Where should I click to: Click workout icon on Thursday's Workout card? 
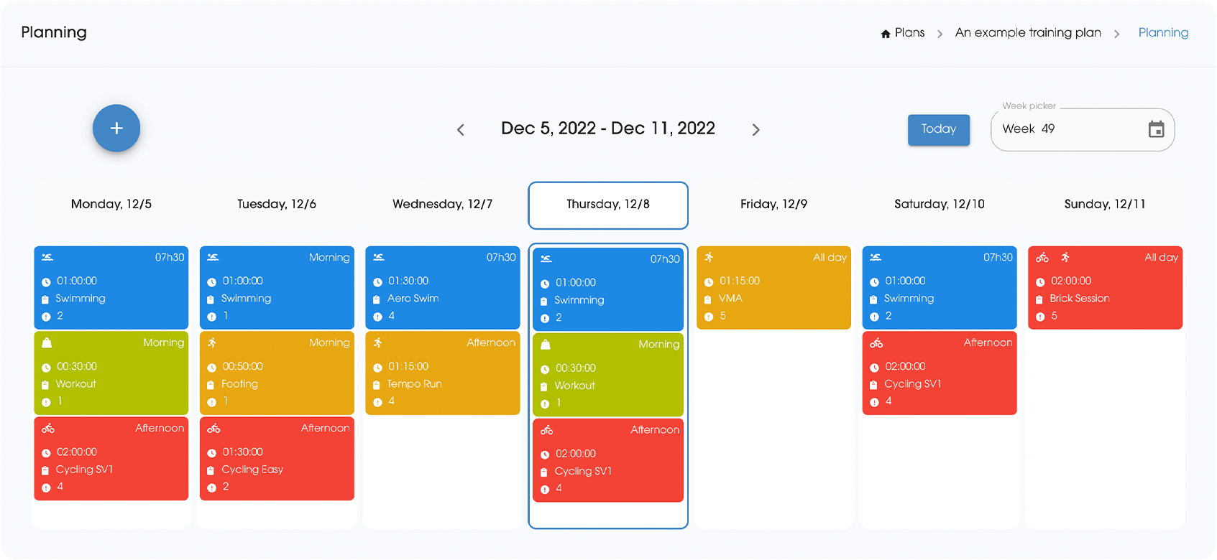click(546, 345)
